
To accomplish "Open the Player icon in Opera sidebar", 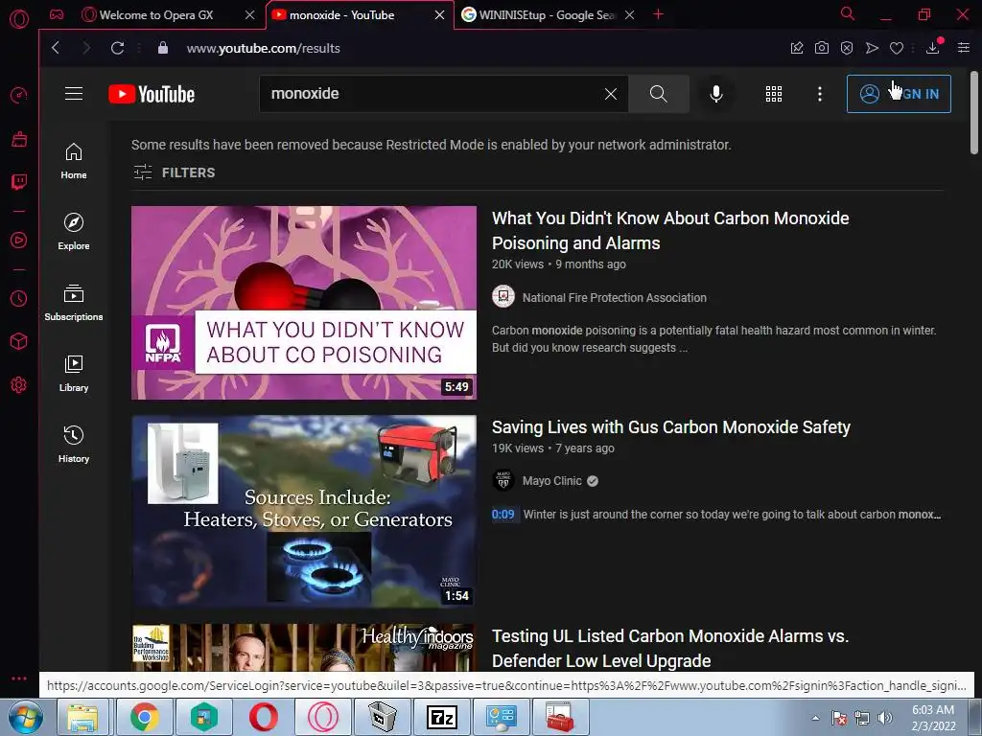I will point(19,241).
